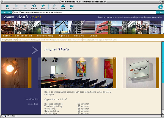Image resolution: width=165 pixels, height=118 pixels.
Task: Select the Faciliteiten menu item
Action: [x=23, y=36]
